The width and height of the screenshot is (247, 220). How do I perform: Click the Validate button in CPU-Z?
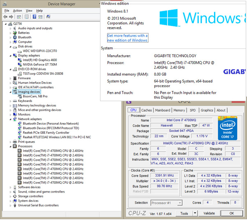coord(209,213)
